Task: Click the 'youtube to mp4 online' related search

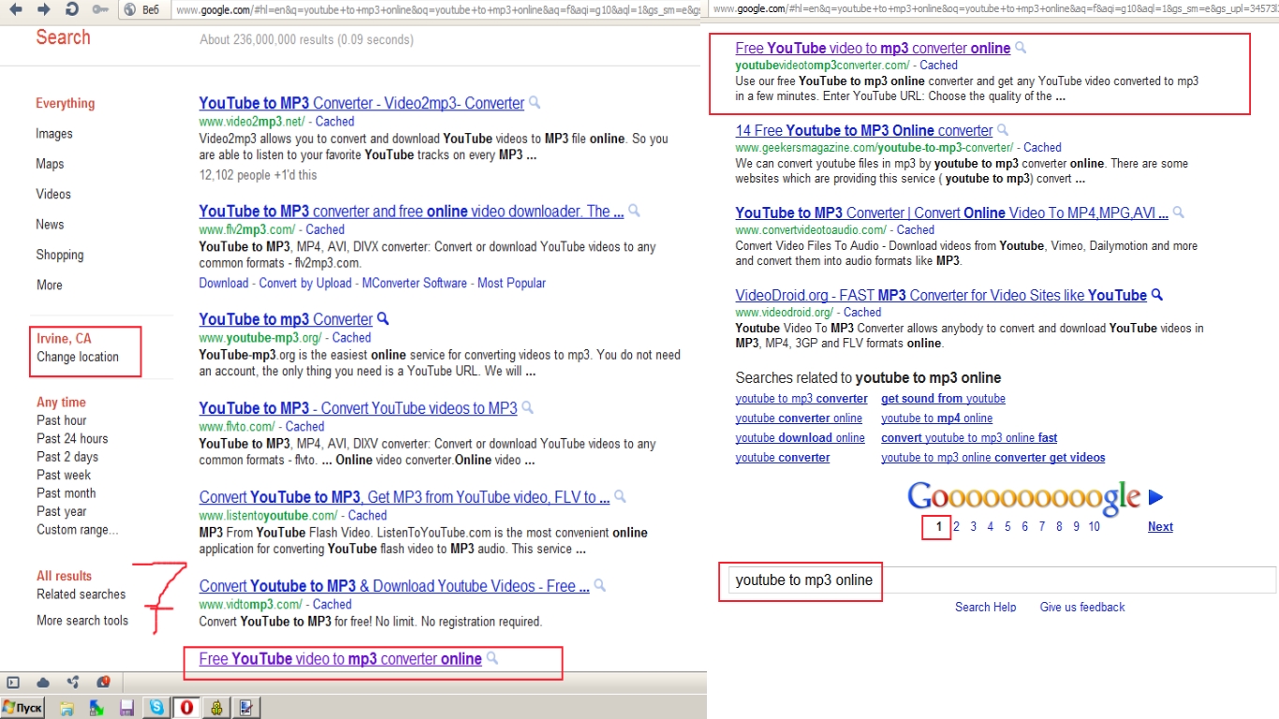Action: (x=936, y=418)
